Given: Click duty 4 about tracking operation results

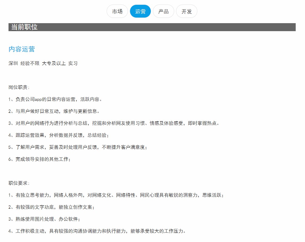Looking at the screenshot, I should [x=59, y=135].
